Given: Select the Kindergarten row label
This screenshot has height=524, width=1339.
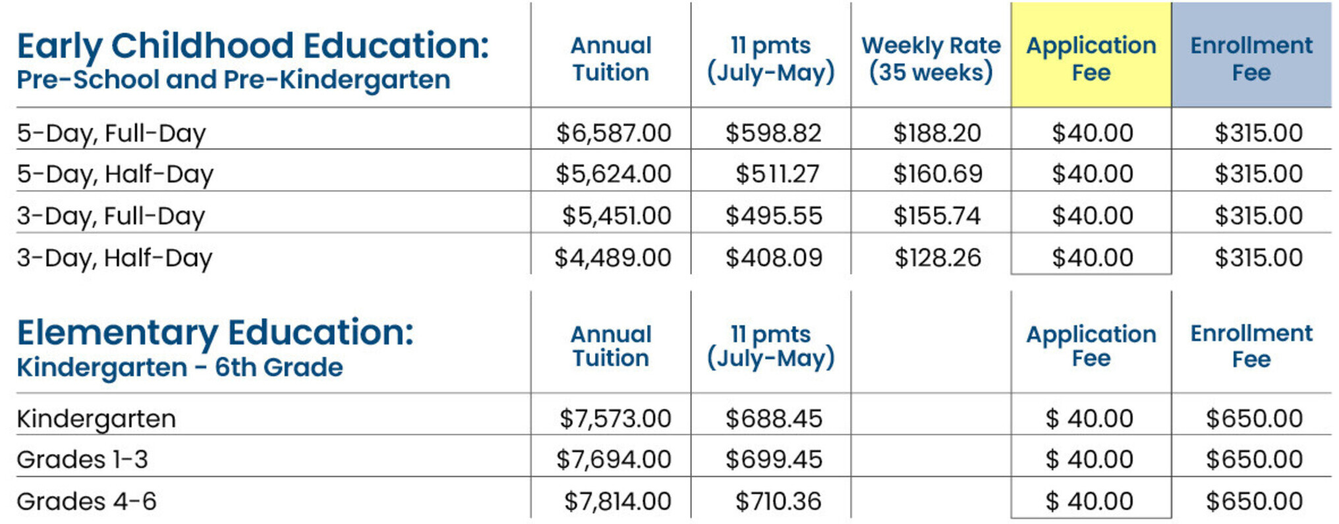Looking at the screenshot, I should tap(96, 419).
